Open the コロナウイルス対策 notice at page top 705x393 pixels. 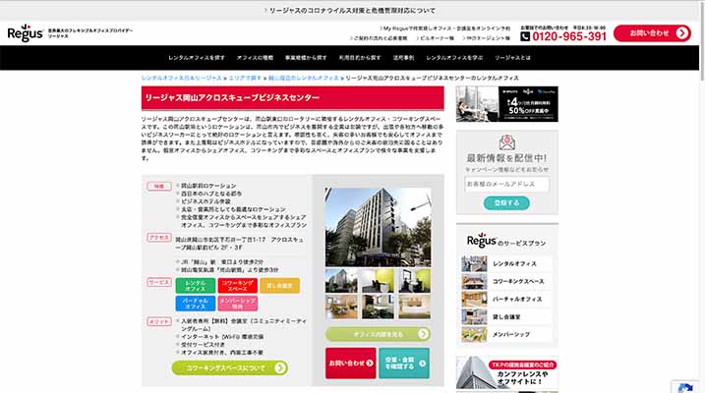pos(349,11)
